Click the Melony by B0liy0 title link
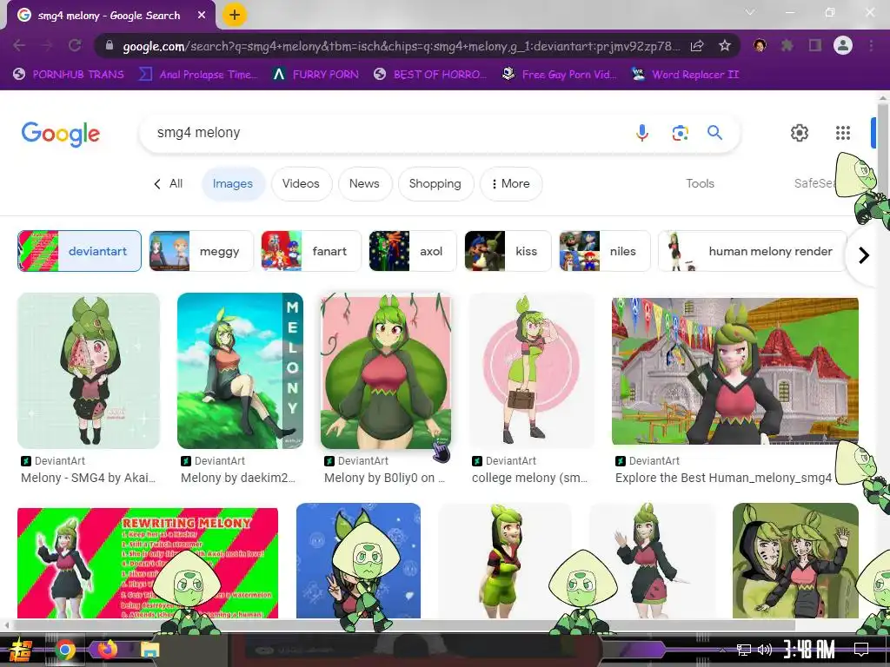The image size is (890, 667). 384,479
